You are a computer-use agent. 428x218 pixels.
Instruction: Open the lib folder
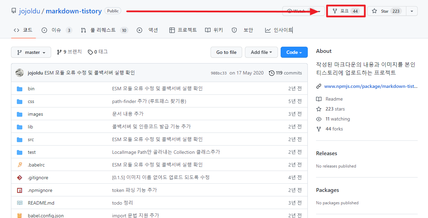[x=30, y=127]
